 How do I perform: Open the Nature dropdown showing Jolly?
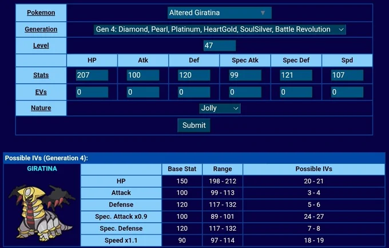220,108
